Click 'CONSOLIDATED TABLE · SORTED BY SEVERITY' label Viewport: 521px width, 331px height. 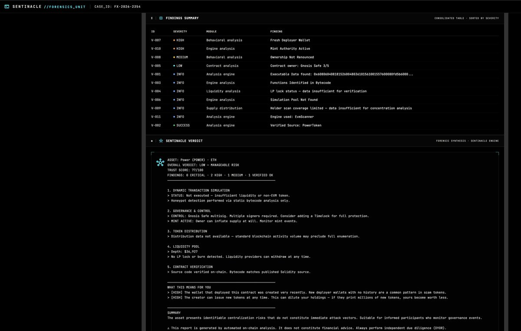pos(467,18)
